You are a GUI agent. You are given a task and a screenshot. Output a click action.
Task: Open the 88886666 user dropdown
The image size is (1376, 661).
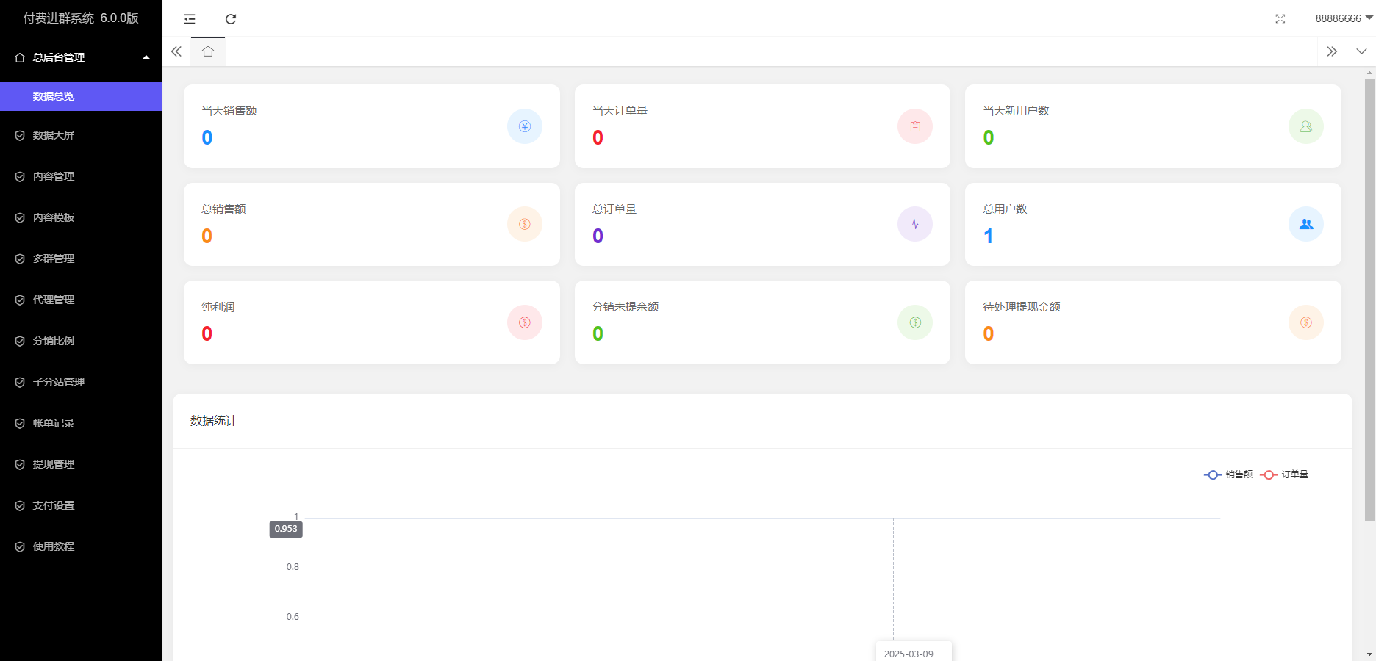[1344, 18]
